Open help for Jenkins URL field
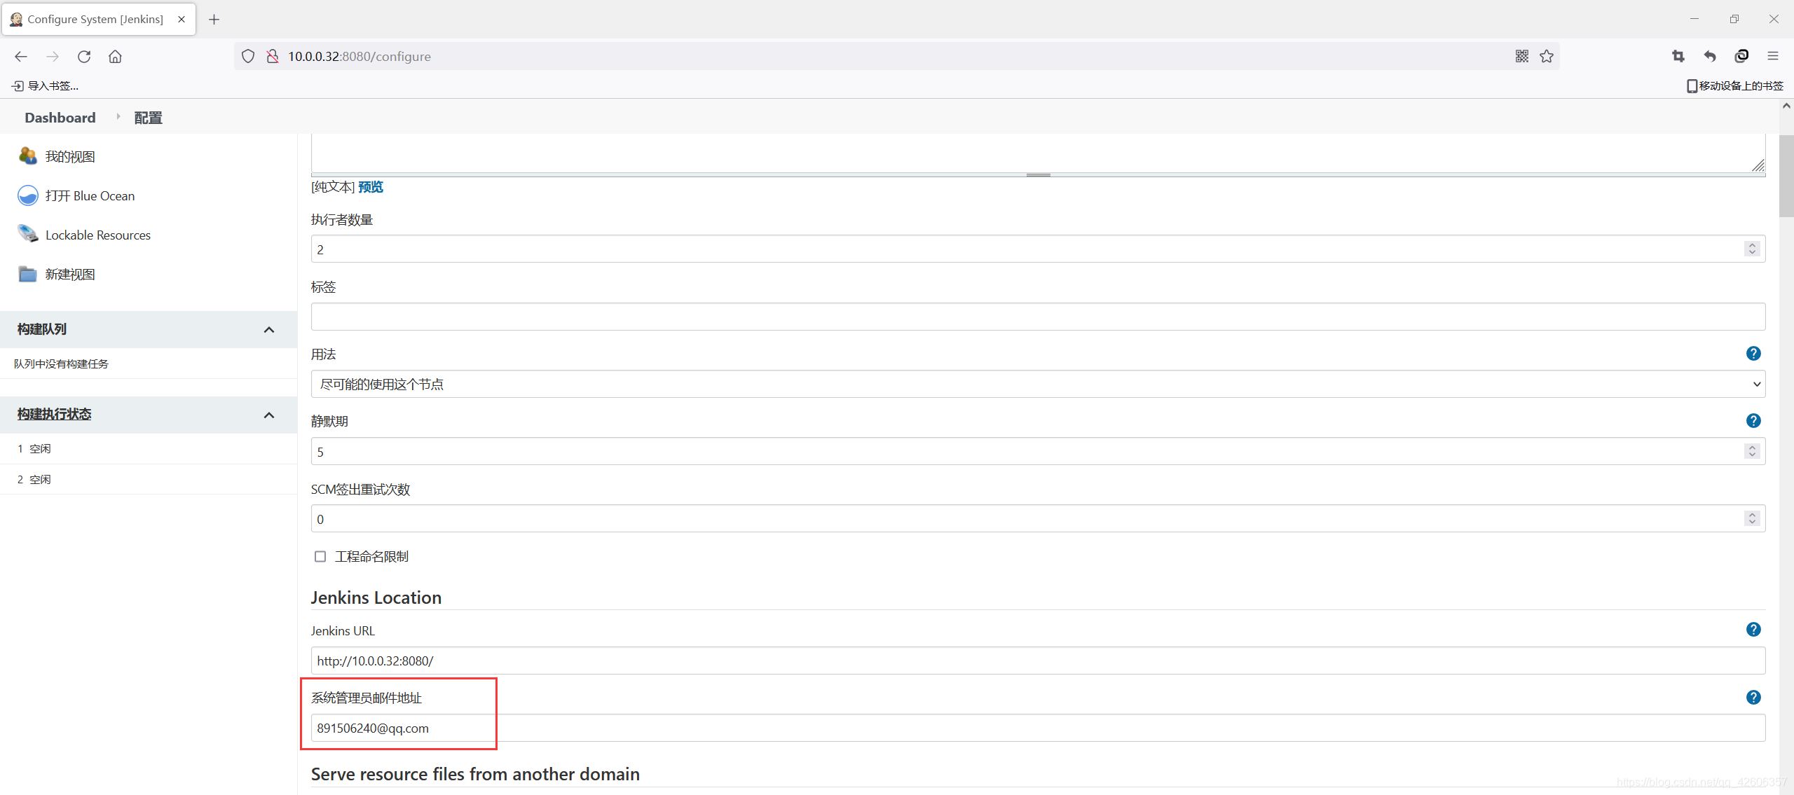The width and height of the screenshot is (1794, 795). [1753, 630]
